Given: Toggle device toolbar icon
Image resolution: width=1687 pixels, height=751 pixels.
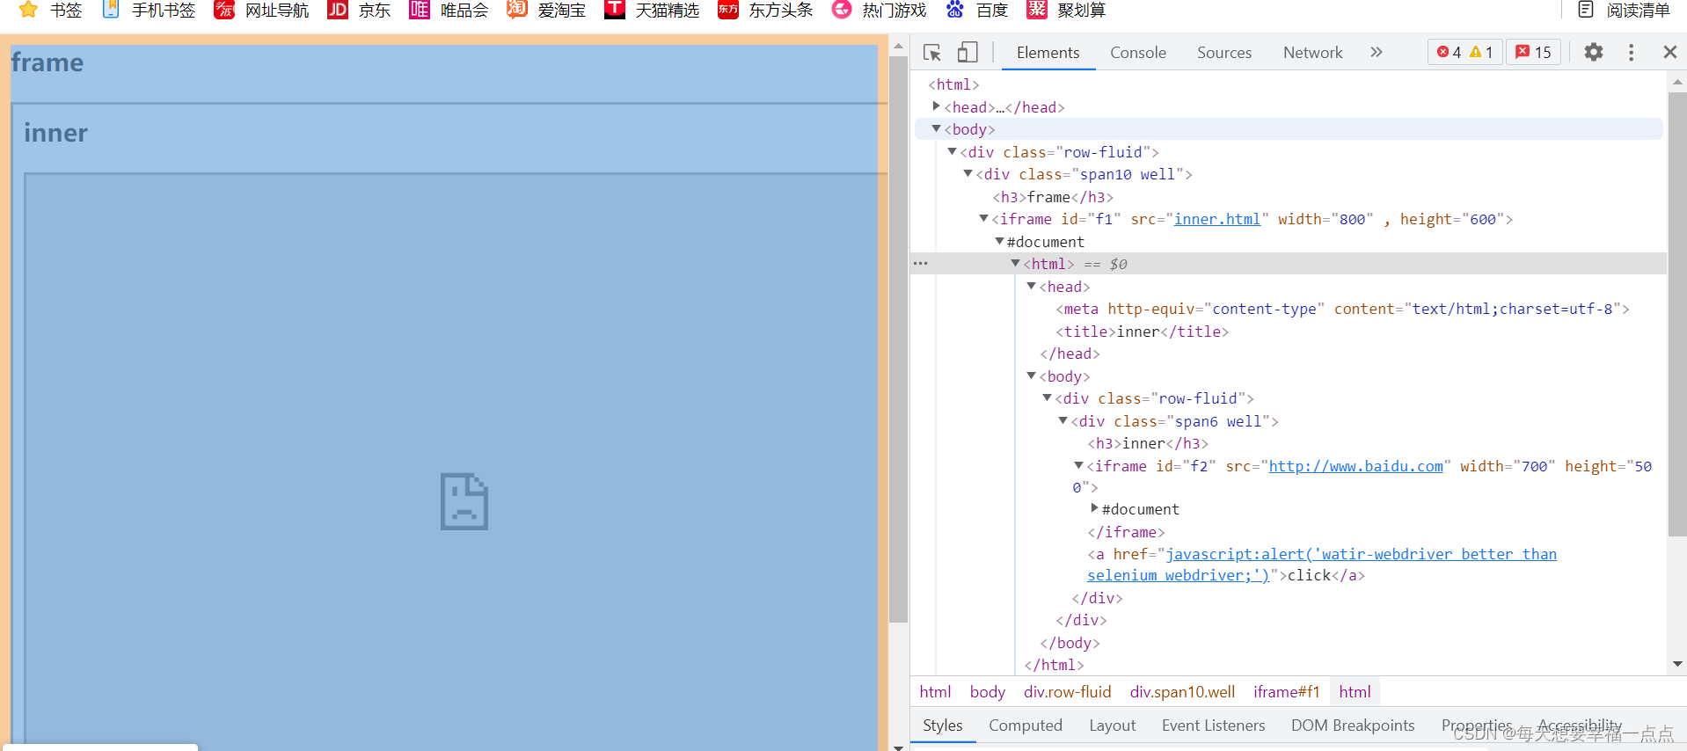Looking at the screenshot, I should pos(968,53).
